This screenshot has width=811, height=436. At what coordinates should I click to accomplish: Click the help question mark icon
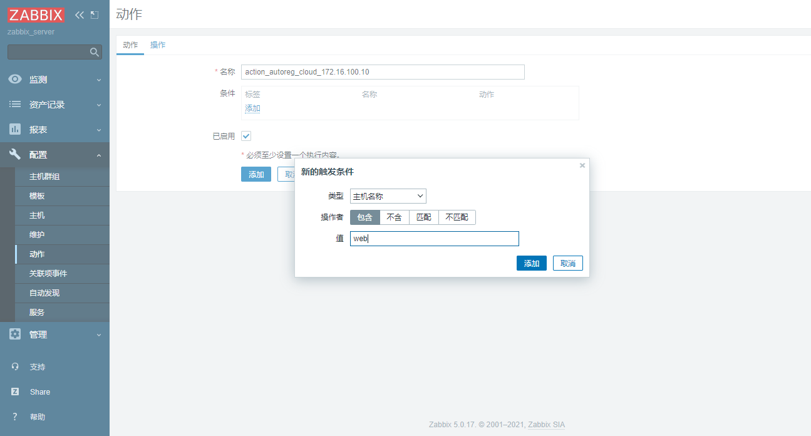click(15, 417)
